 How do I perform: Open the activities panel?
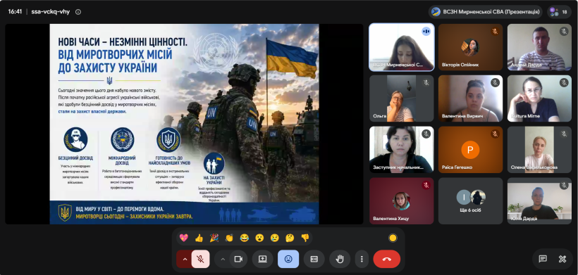coord(562,259)
